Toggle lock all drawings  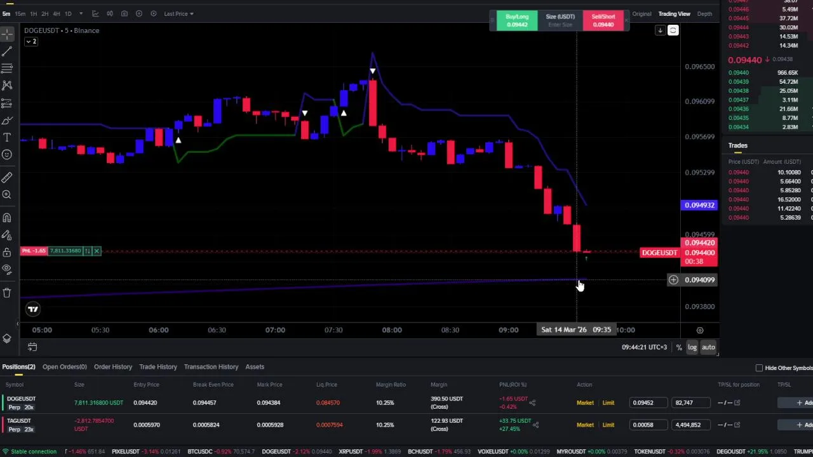click(x=7, y=253)
